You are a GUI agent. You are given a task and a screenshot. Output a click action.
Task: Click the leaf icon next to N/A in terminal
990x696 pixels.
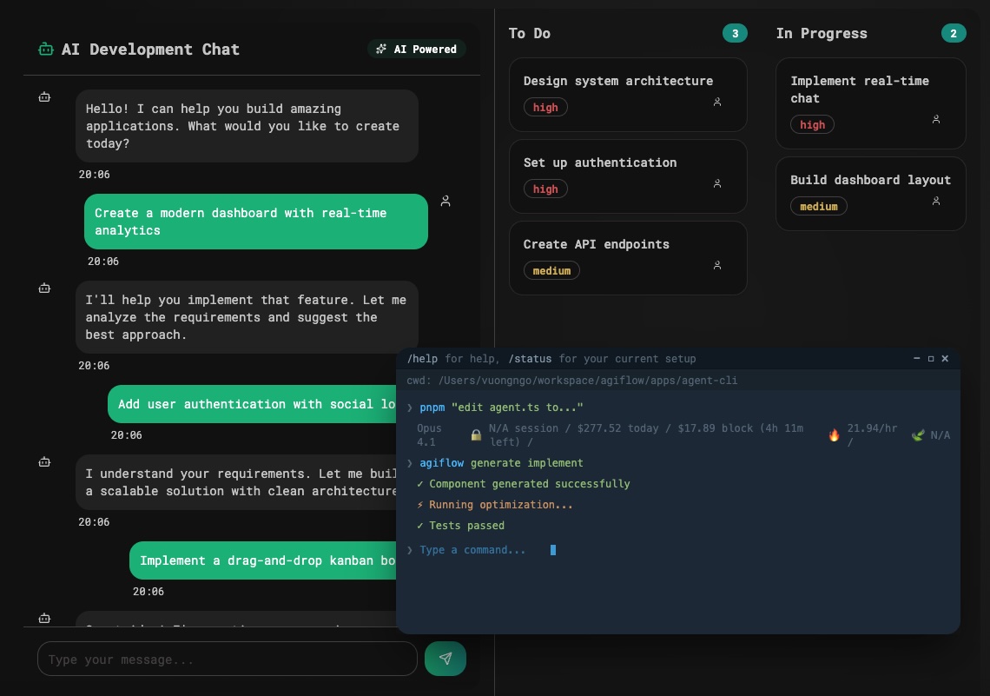pos(918,435)
